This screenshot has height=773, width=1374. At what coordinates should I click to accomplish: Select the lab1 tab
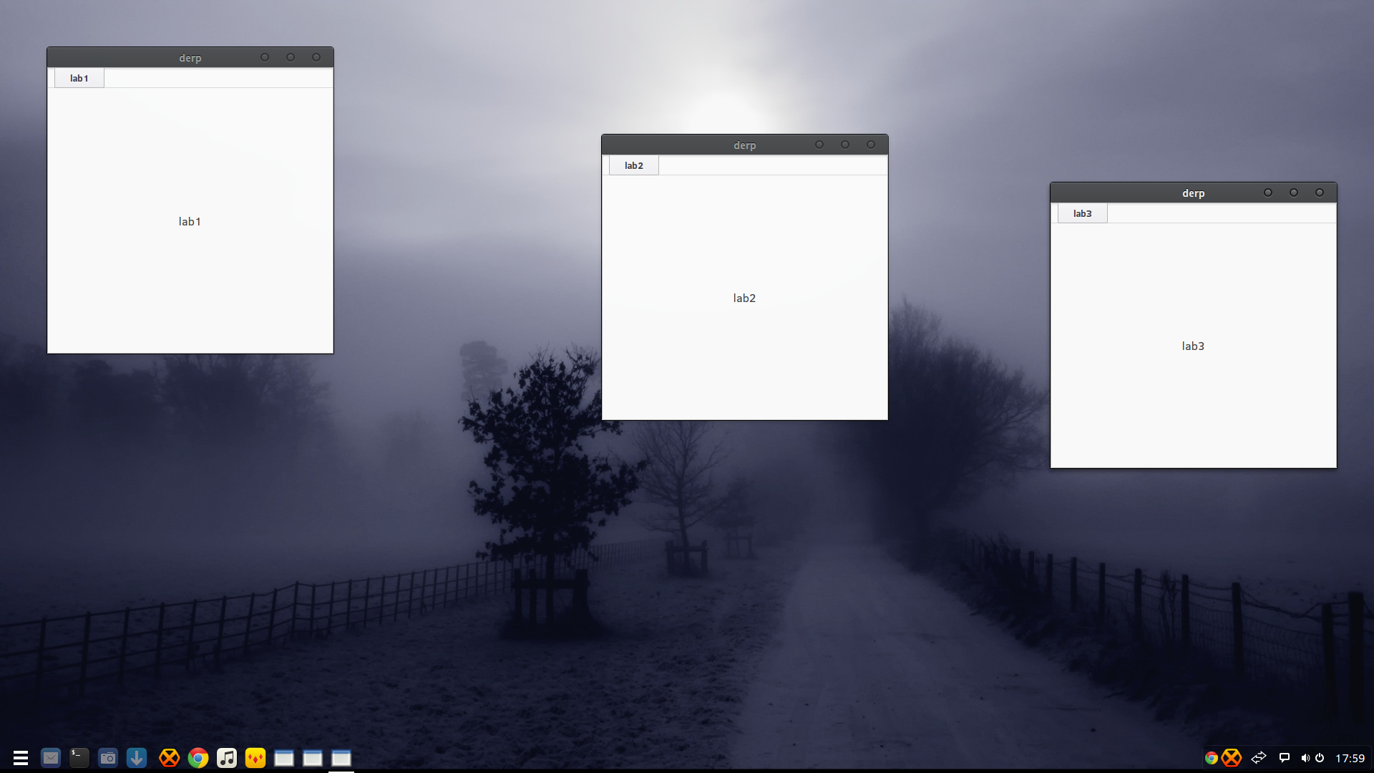pyautogui.click(x=79, y=78)
